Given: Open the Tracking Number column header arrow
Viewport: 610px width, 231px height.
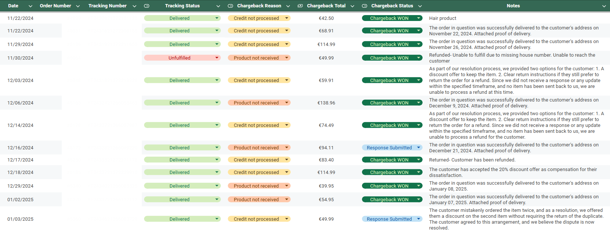Looking at the screenshot, I should coord(134,6).
